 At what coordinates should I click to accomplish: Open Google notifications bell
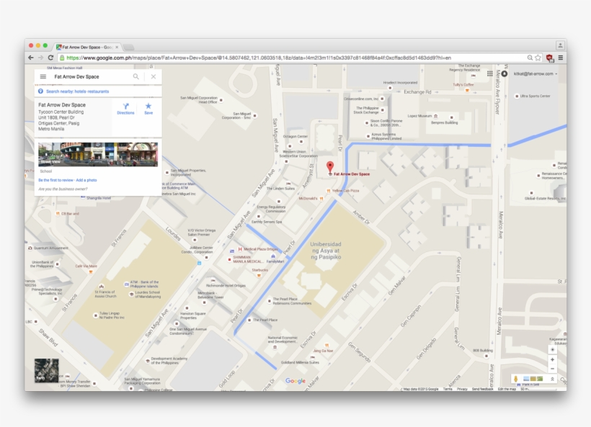pos(504,73)
